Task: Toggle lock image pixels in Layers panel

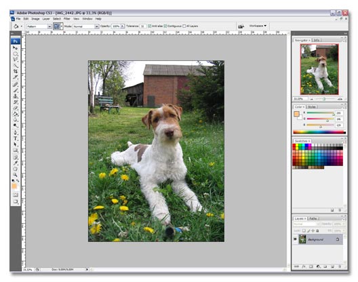Action: (309, 230)
